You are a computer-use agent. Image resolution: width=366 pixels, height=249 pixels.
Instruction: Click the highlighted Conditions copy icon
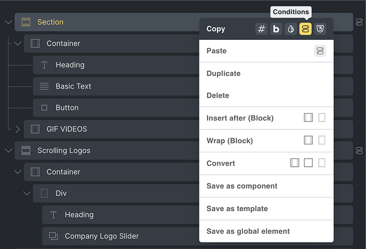(x=305, y=29)
